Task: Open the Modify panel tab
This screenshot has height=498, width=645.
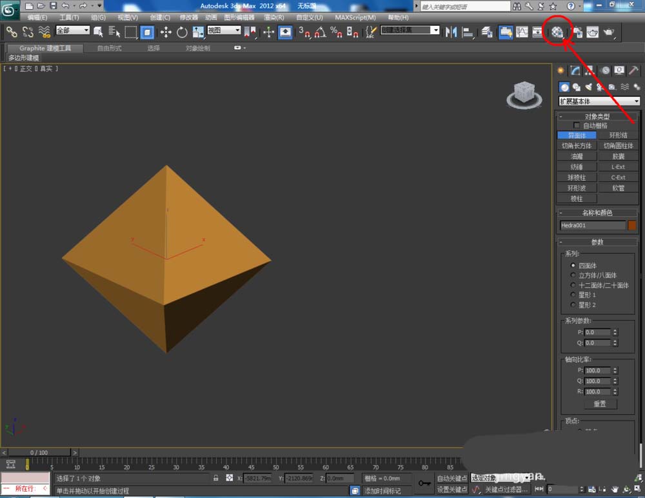Action: (x=575, y=71)
